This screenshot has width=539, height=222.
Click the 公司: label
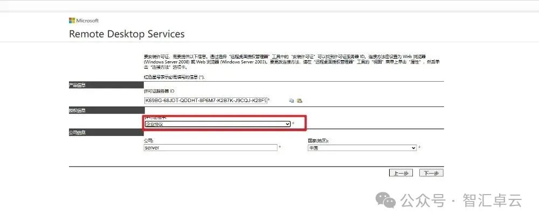[x=149, y=141]
